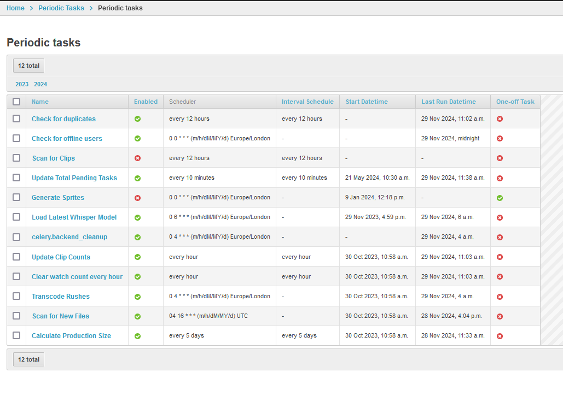Click the green one-off task icon for Generate Sprites
This screenshot has height=402, width=563.
500,198
